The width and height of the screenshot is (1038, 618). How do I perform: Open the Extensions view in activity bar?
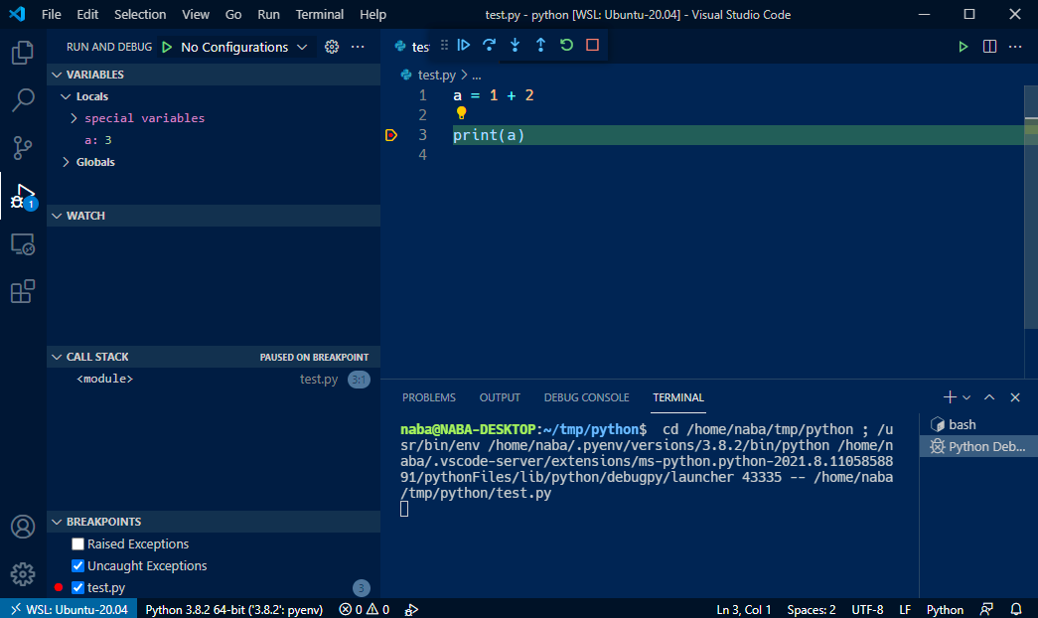pyautogui.click(x=22, y=291)
